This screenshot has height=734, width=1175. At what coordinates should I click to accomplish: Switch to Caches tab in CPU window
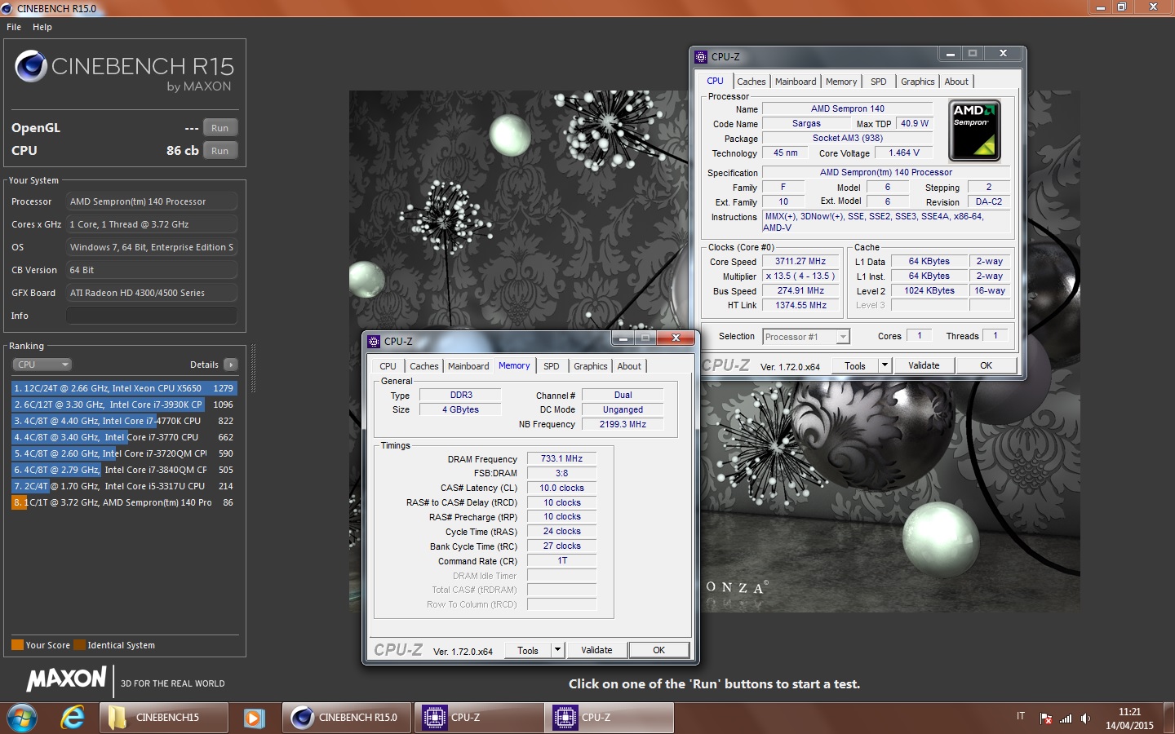coord(752,82)
